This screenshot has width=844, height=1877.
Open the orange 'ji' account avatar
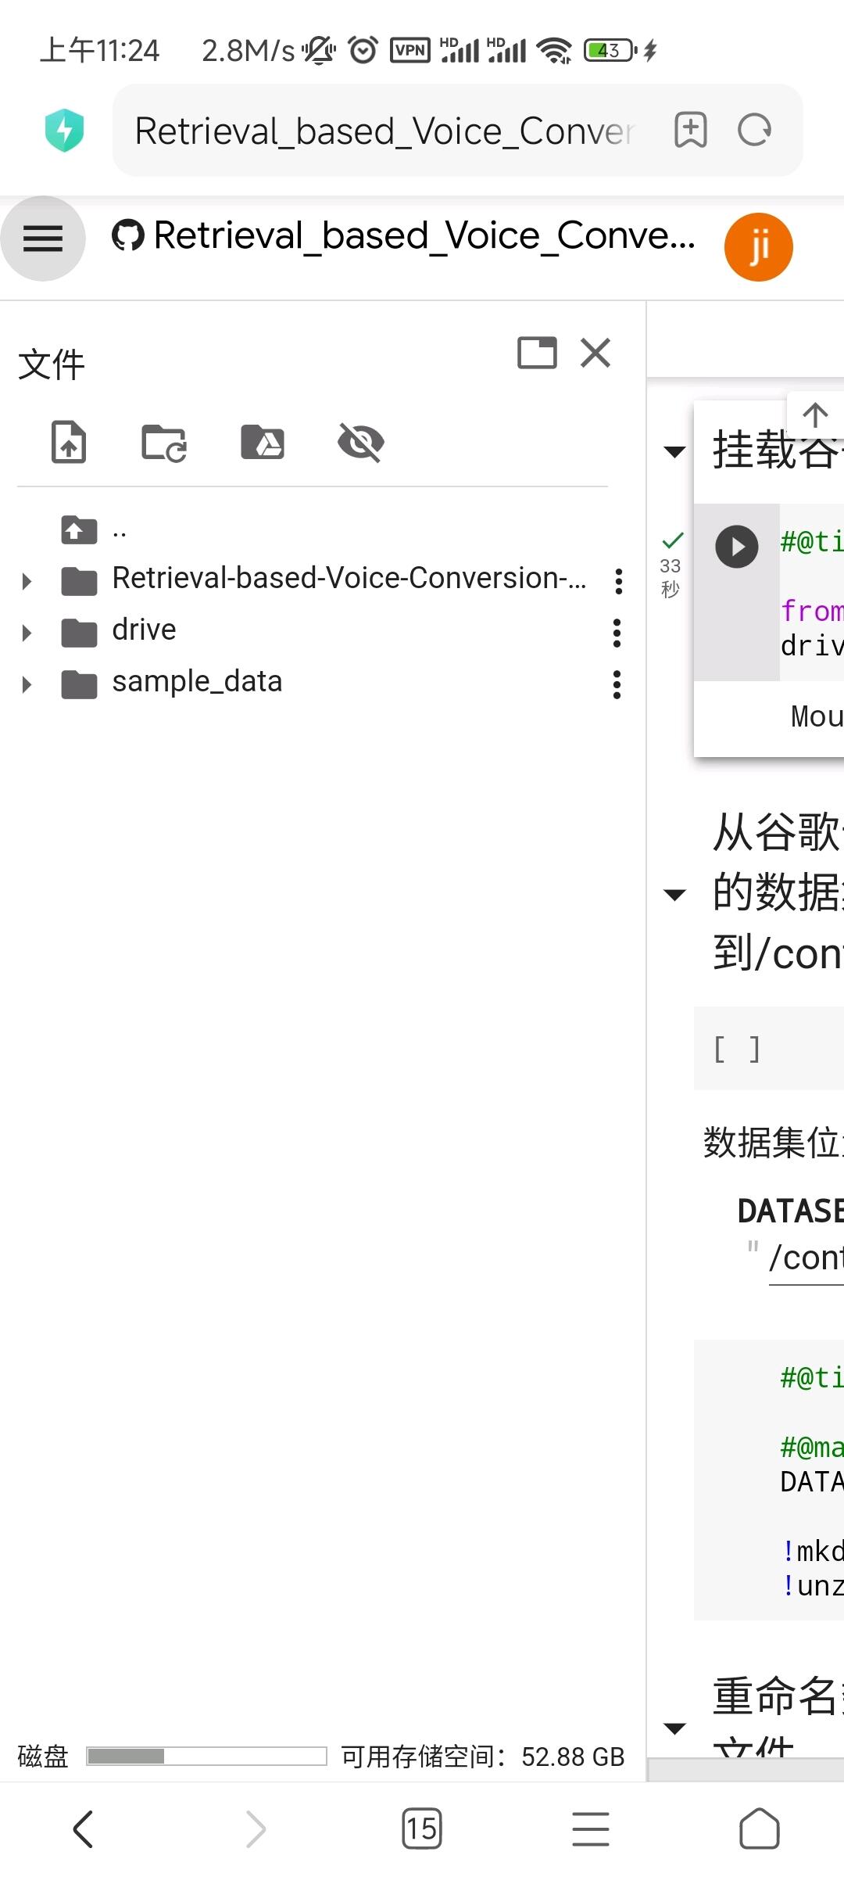pos(758,247)
